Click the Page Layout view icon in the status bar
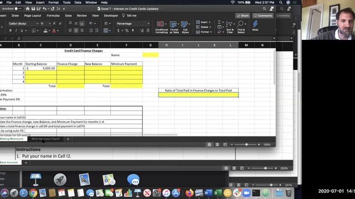 click(x=217, y=144)
